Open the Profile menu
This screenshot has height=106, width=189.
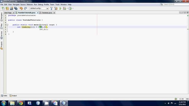[x=46, y=5]
